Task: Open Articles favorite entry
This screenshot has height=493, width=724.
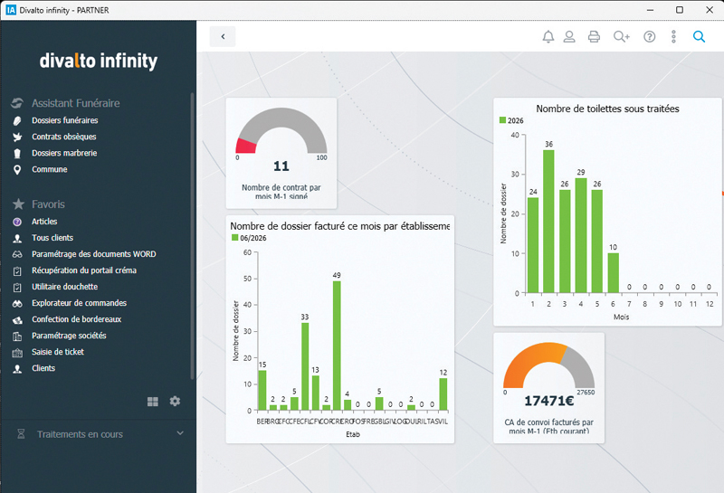Action: coord(44,222)
